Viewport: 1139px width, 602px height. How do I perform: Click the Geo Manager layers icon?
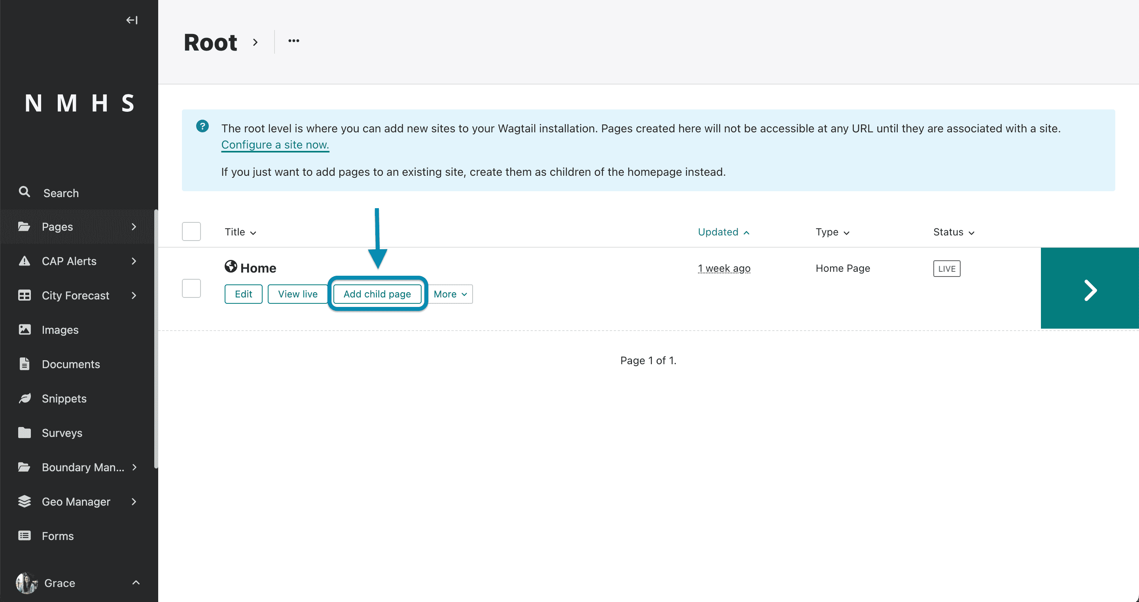[24, 501]
